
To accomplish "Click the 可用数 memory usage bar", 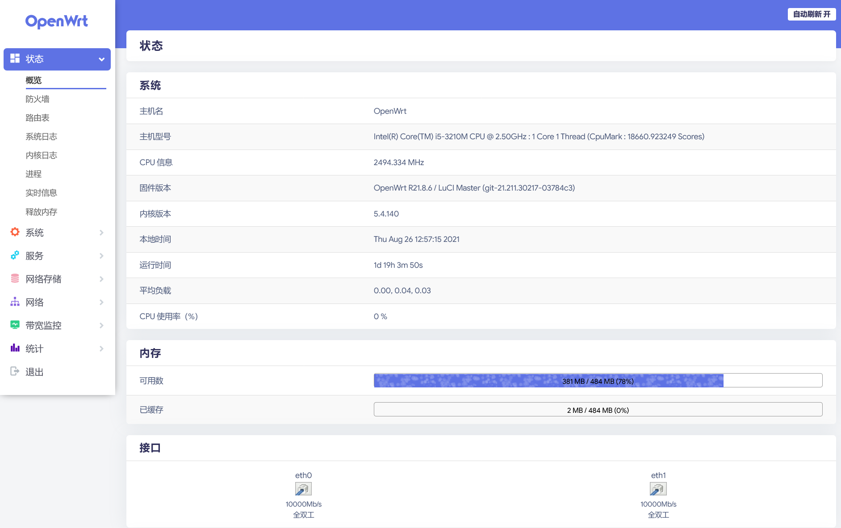I will (598, 380).
